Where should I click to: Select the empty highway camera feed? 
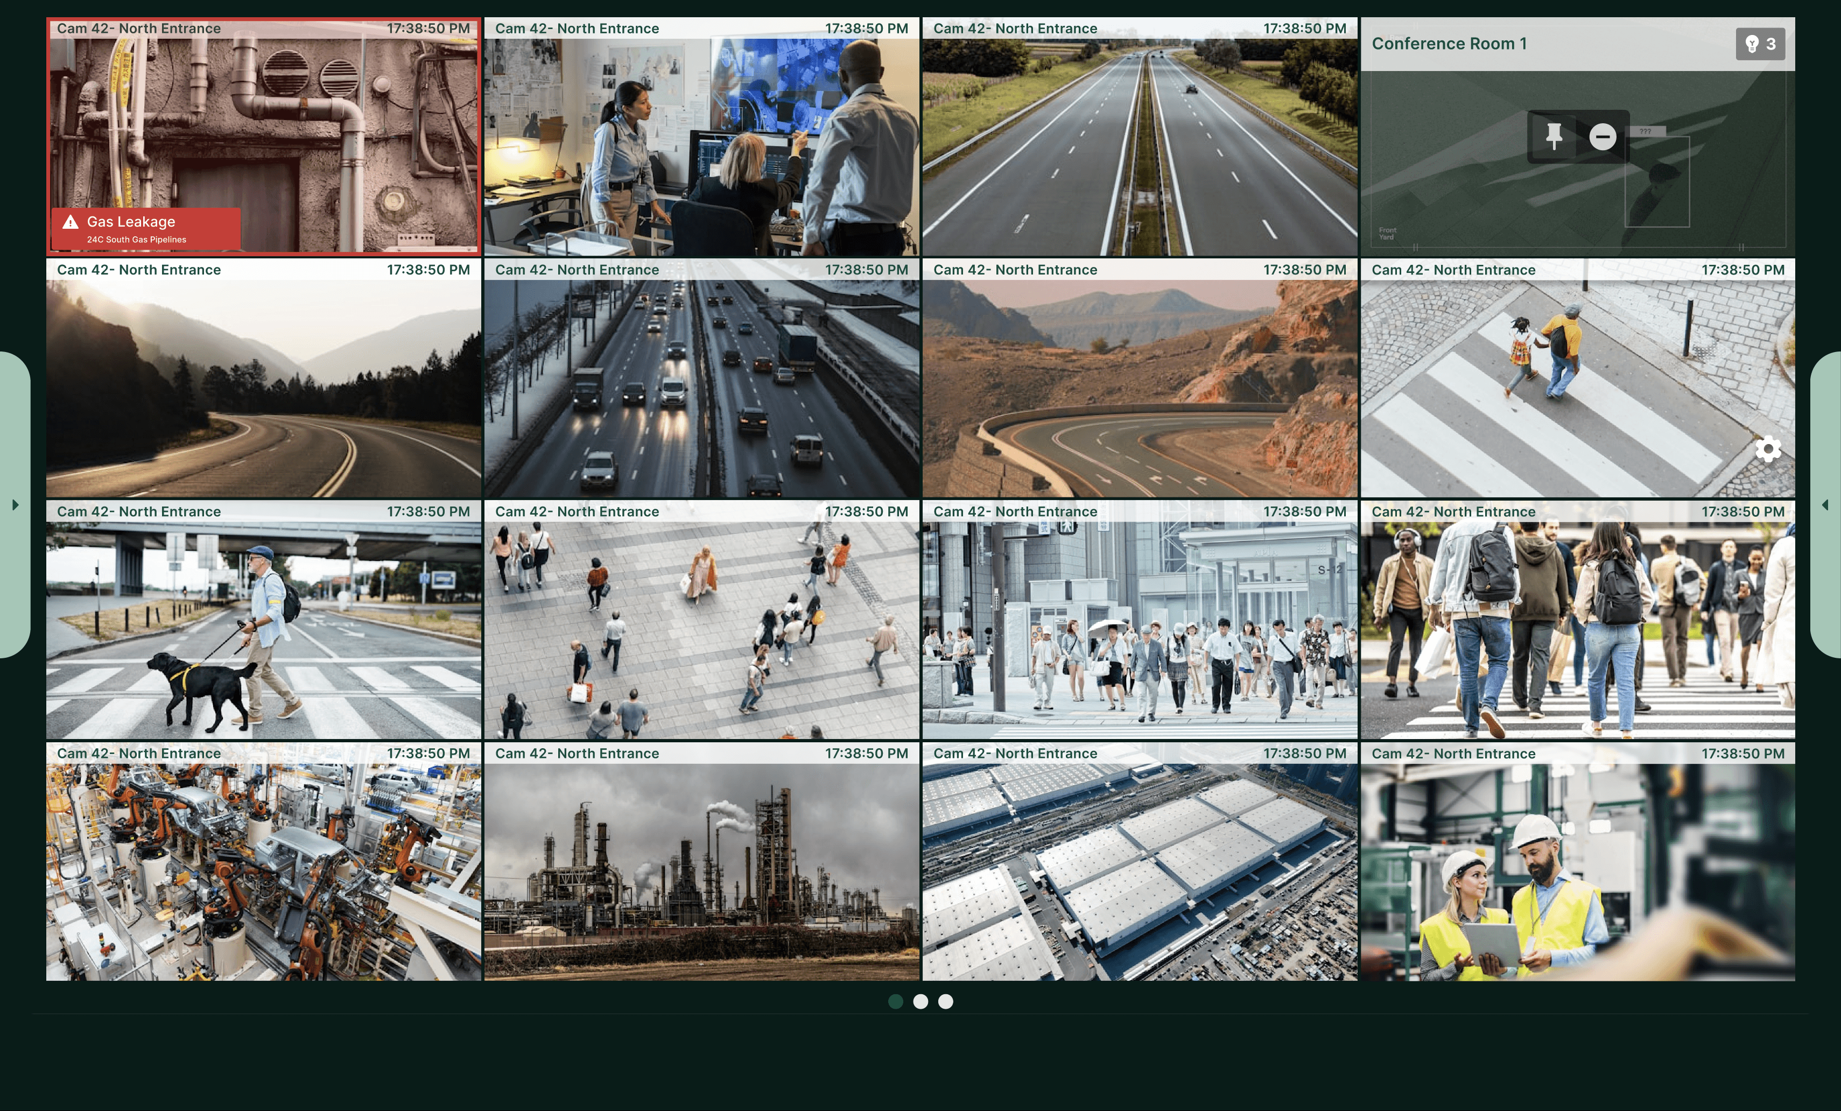click(x=1140, y=142)
